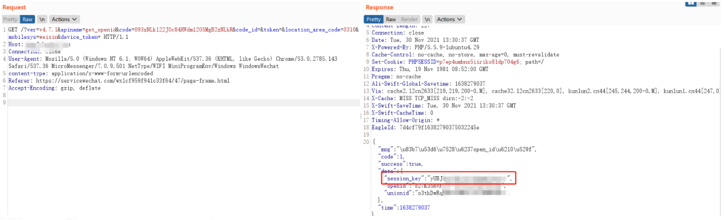This screenshot has width=724, height=220.
Task: Open the Render tab in Response
Action: coord(409,19)
